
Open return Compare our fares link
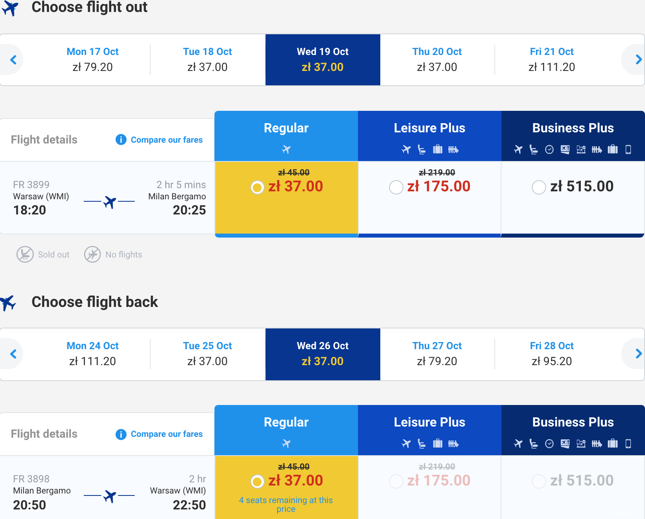167,434
